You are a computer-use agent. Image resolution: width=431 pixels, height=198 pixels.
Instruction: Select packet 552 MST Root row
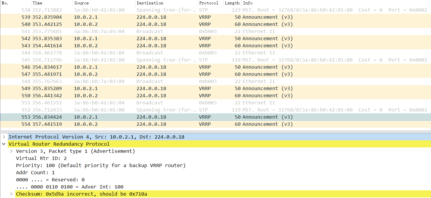(x=215, y=110)
